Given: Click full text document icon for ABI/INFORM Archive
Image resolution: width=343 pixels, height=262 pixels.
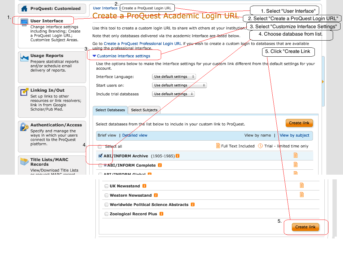Looking at the screenshot, I should pyautogui.click(x=296, y=155).
